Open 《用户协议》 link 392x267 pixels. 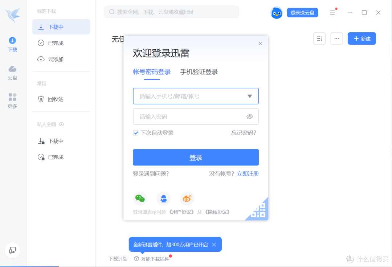click(x=181, y=212)
